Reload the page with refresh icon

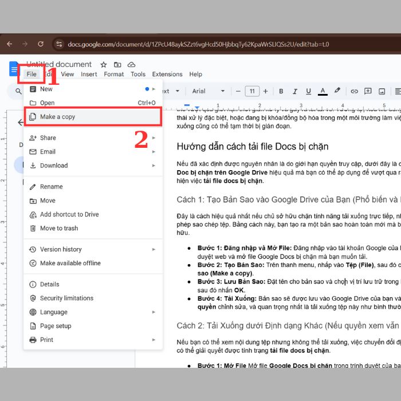(x=41, y=44)
